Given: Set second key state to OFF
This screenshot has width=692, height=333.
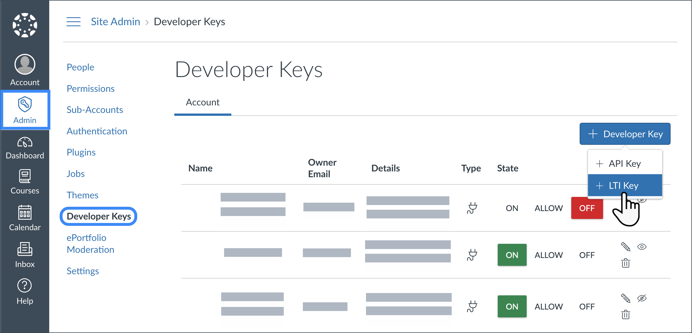Looking at the screenshot, I should tap(587, 255).
